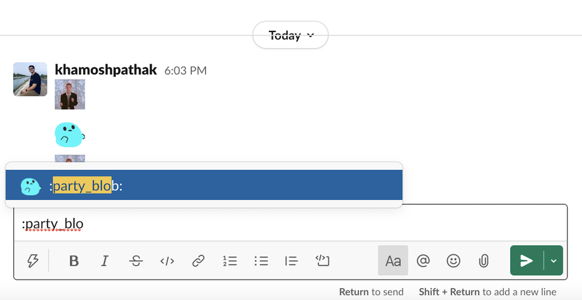Open the khamoshpathak profile name
This screenshot has width=582, height=300.
click(x=106, y=69)
